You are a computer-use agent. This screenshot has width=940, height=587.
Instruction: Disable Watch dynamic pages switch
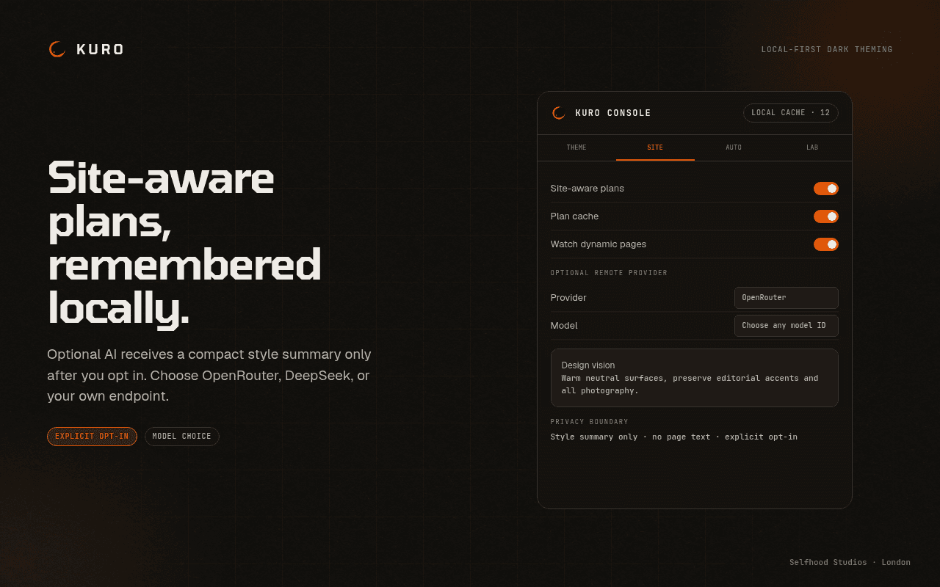click(x=825, y=244)
